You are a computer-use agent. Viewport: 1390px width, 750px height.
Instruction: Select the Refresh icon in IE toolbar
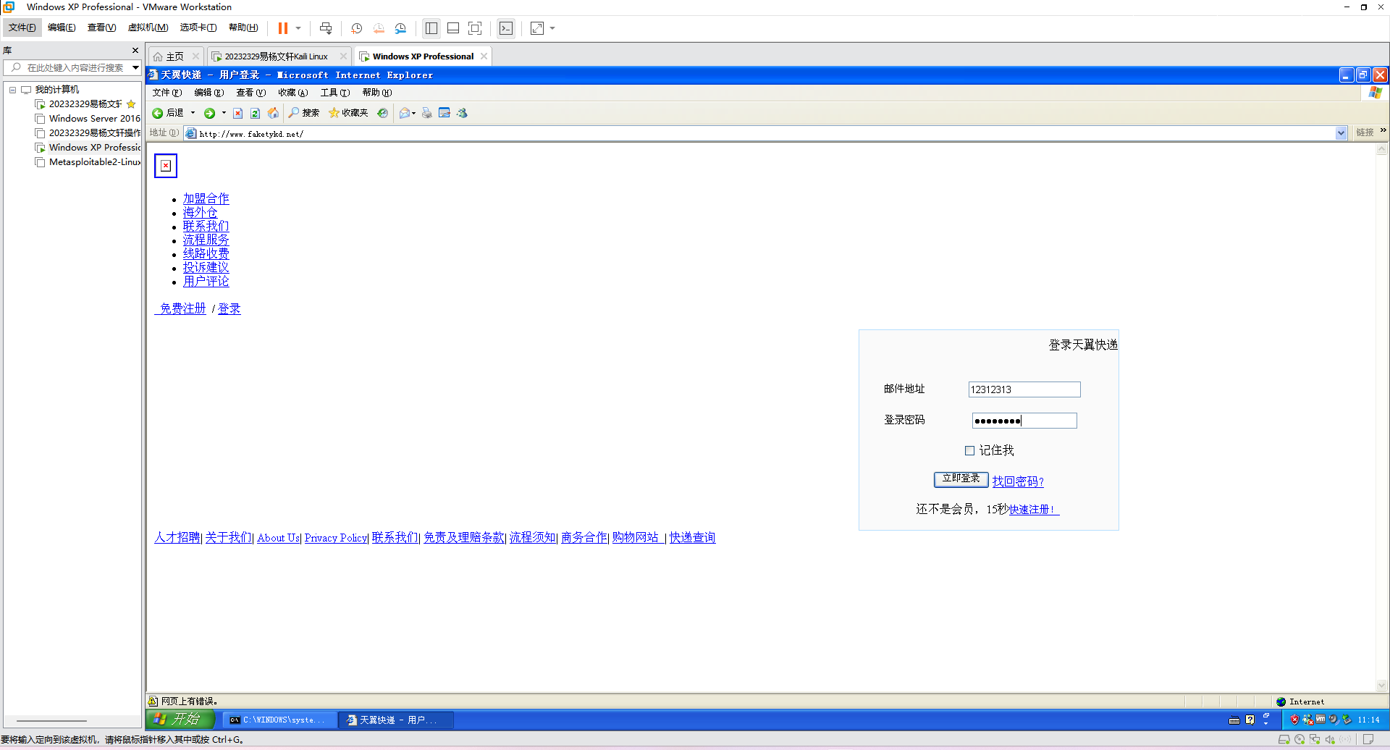point(255,113)
